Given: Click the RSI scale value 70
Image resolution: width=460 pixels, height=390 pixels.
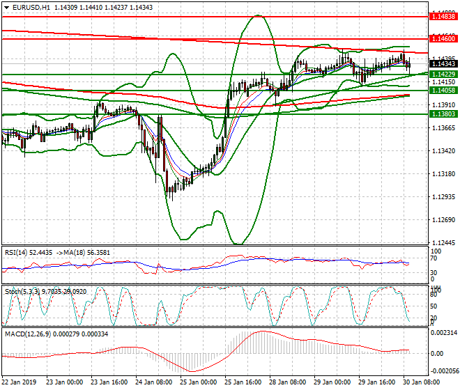Looking at the screenshot, I should tap(434, 258).
